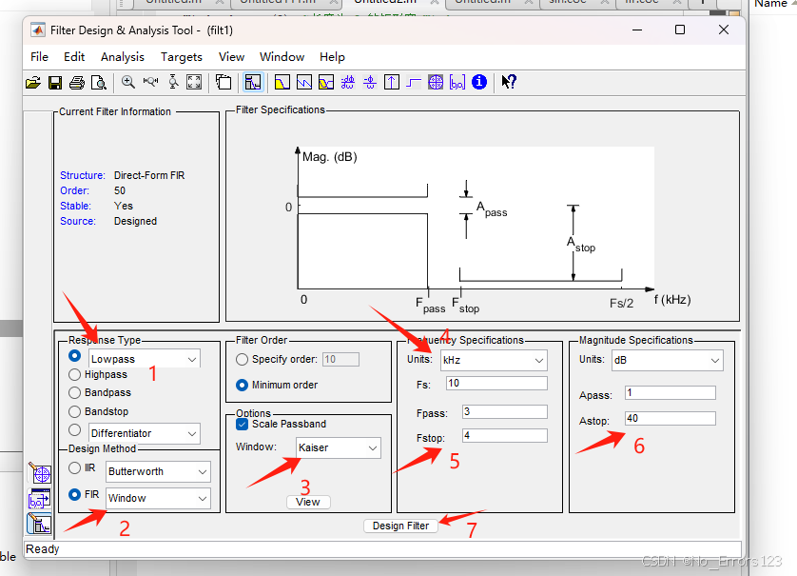The width and height of the screenshot is (797, 576).
Task: Open the Pole/Zero Editor in the sidebar
Action: click(x=40, y=473)
